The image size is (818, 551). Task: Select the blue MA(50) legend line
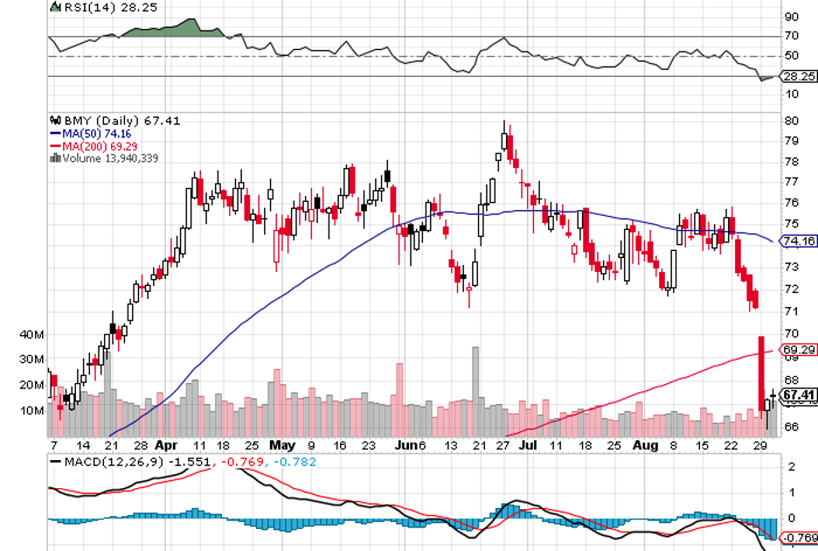click(x=56, y=134)
